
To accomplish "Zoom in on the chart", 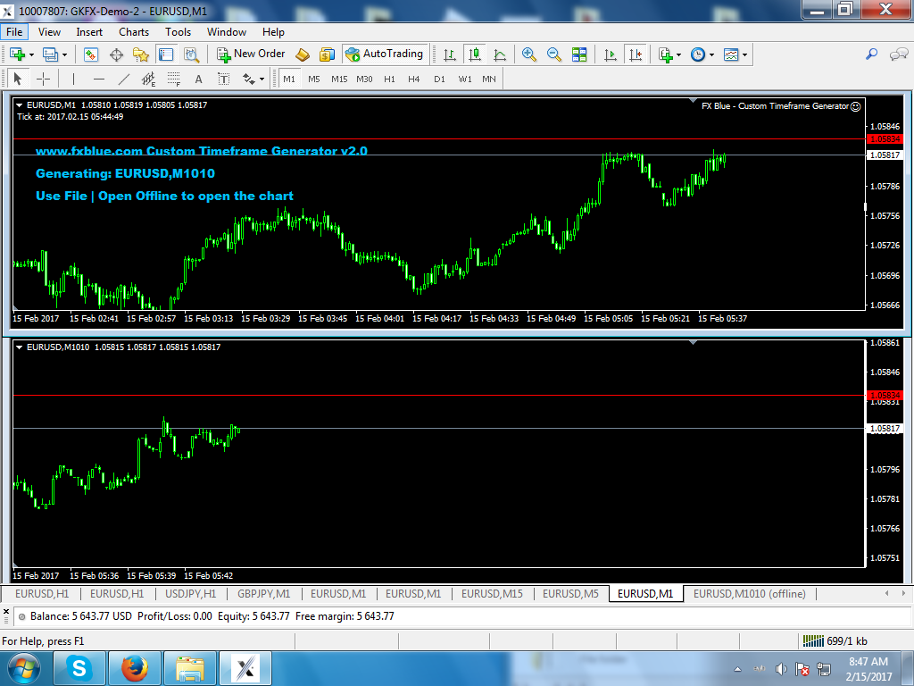I will pos(528,54).
